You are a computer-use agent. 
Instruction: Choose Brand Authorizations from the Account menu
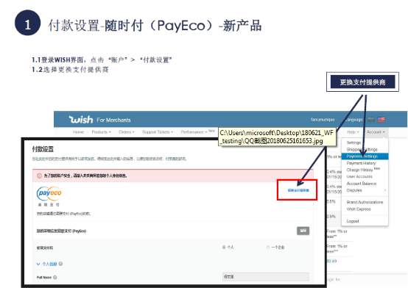pos(365,202)
